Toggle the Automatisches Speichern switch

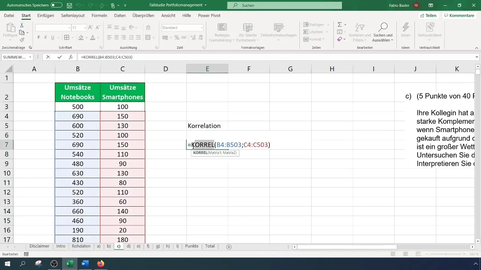point(56,6)
